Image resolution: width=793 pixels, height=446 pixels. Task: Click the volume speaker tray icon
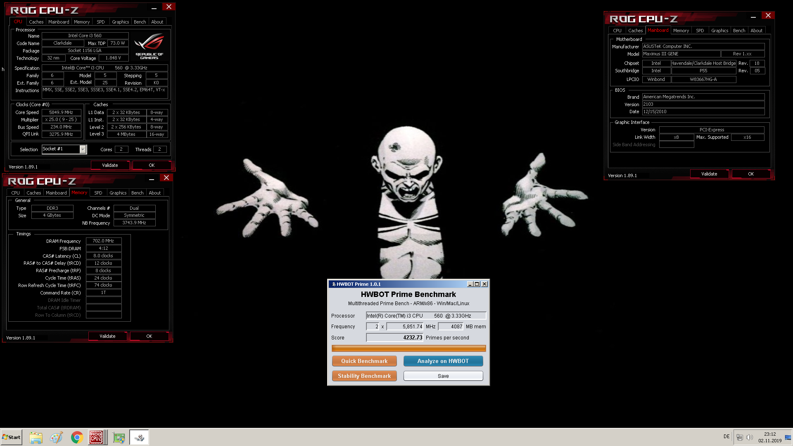[x=750, y=437]
